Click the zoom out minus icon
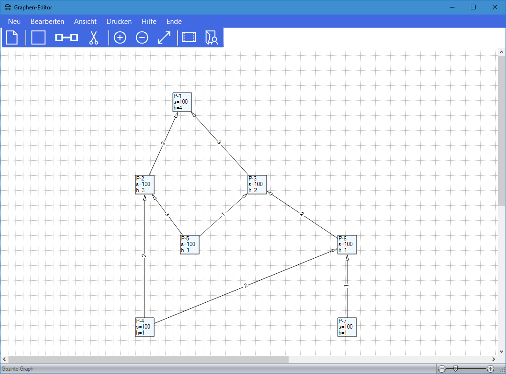Viewport: 506px width, 374px height. pos(142,37)
